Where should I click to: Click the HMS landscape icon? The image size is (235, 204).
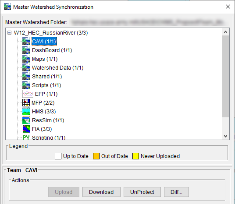26,111
